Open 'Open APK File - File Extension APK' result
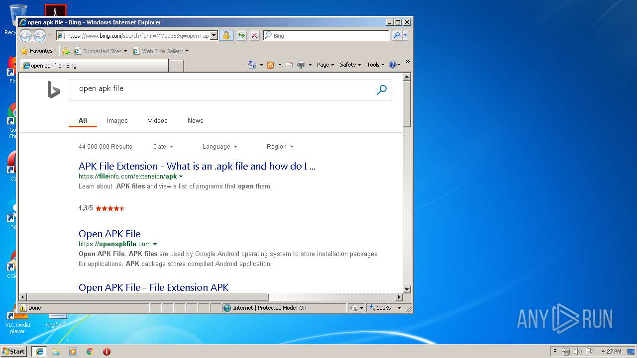 [x=154, y=287]
